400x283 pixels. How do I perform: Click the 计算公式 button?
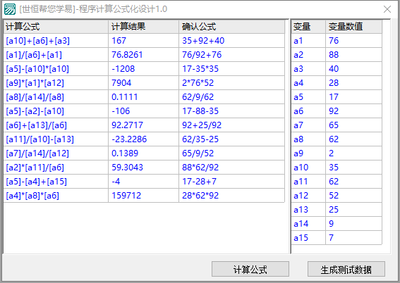point(250,269)
